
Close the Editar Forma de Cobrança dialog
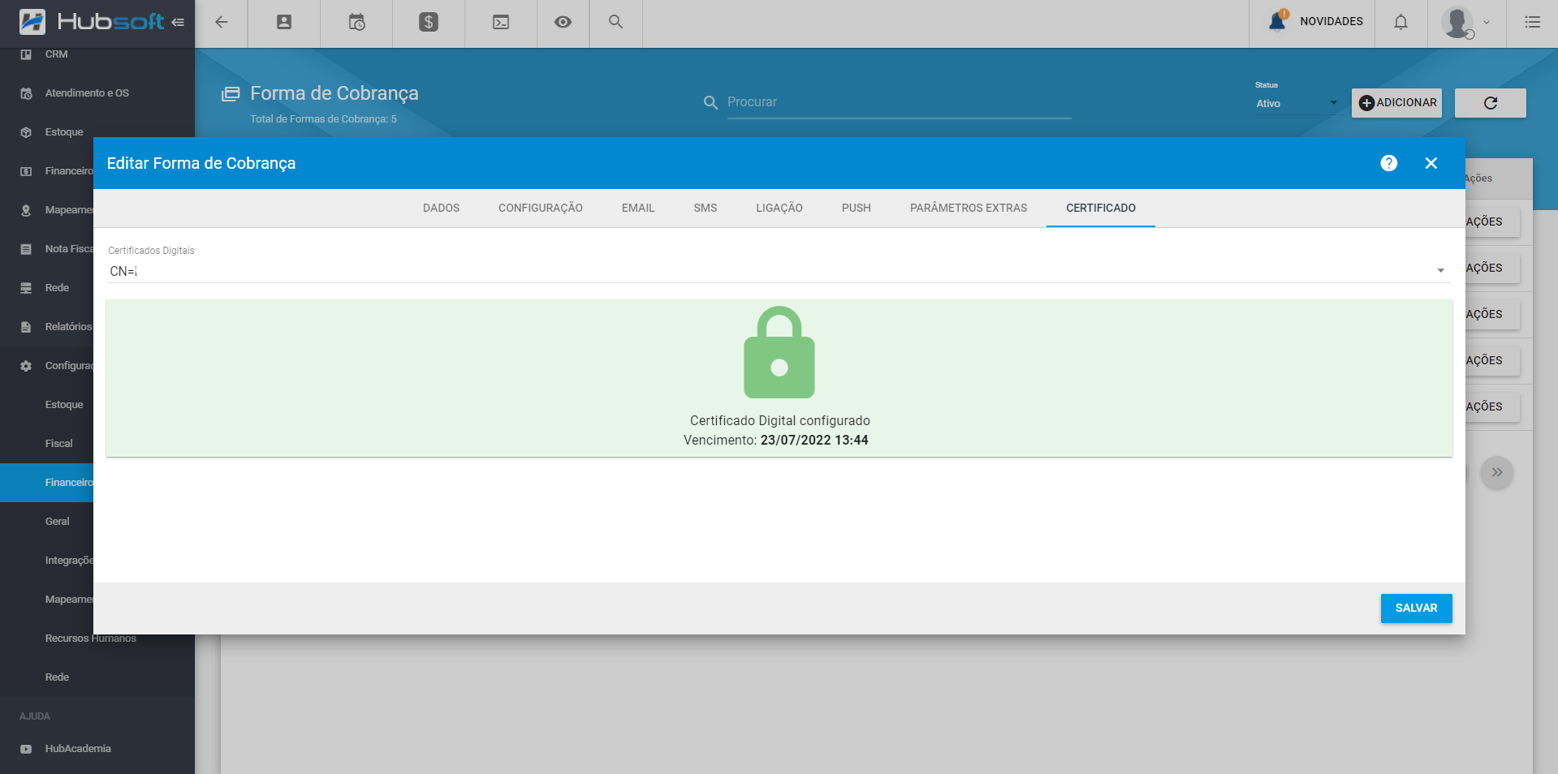pos(1431,163)
